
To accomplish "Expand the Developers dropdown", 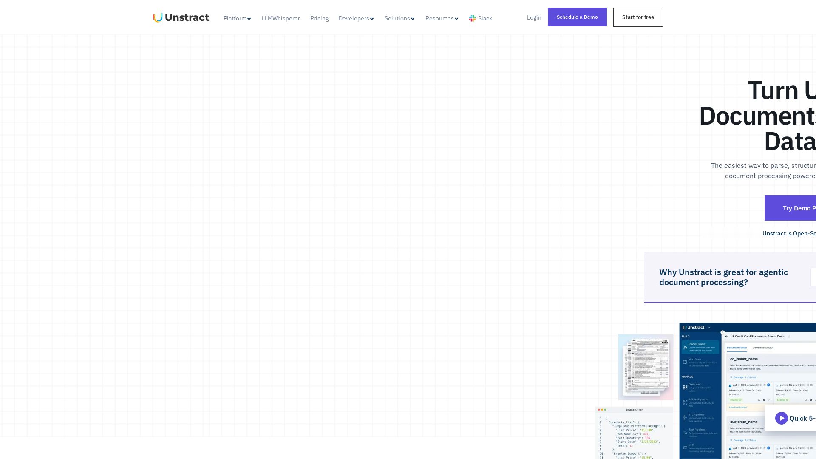I will coord(356,18).
